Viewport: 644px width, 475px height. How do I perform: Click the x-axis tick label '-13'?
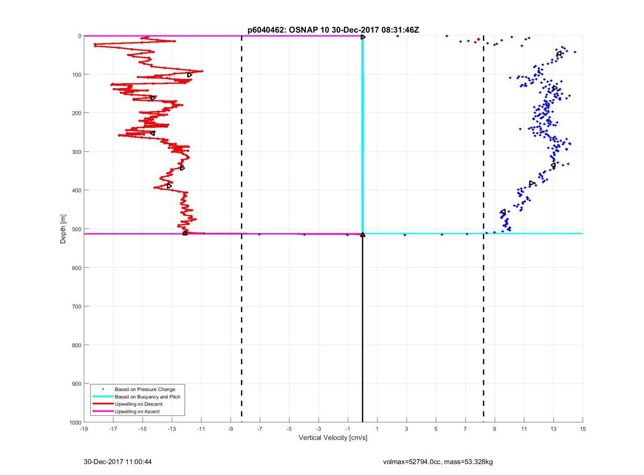pos(172,429)
